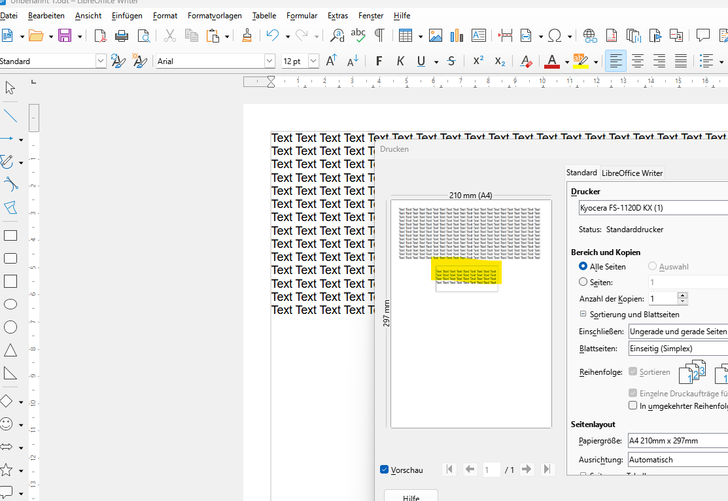Screen dimensions: 728x501
Task: Insert text box icon
Action: click(x=479, y=36)
